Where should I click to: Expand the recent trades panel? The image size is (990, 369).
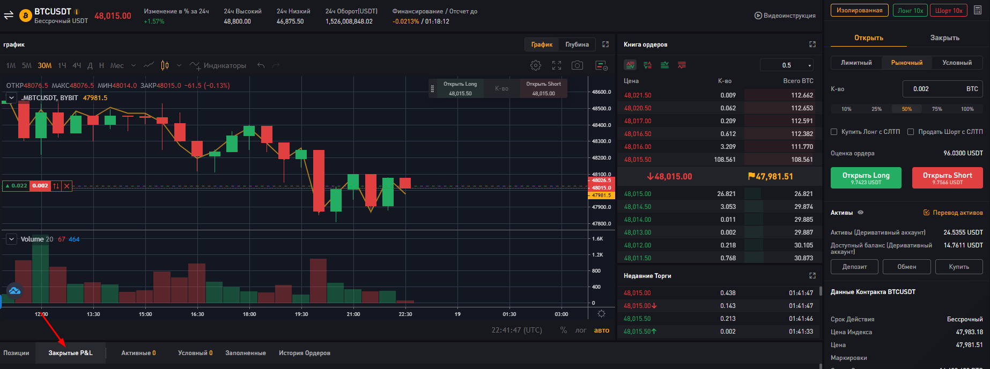point(812,276)
